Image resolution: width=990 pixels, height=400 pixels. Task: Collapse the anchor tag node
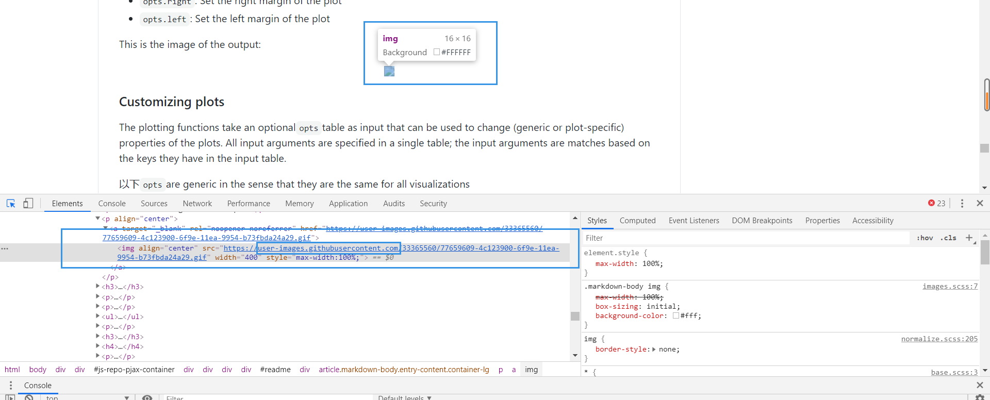pos(105,228)
